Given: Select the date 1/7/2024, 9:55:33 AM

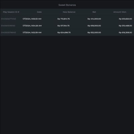Looking at the screenshot, I should 32,19.
